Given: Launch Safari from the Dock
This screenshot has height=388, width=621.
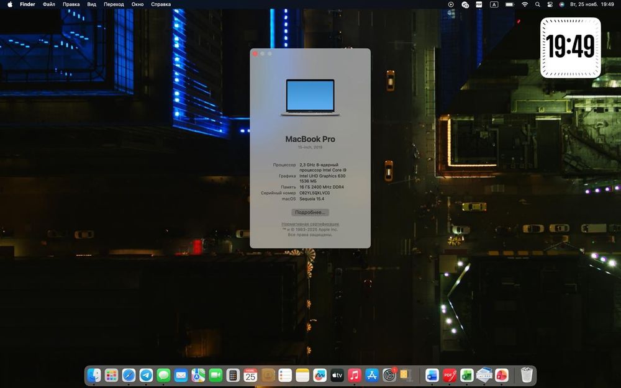Looking at the screenshot, I should [x=129, y=375].
